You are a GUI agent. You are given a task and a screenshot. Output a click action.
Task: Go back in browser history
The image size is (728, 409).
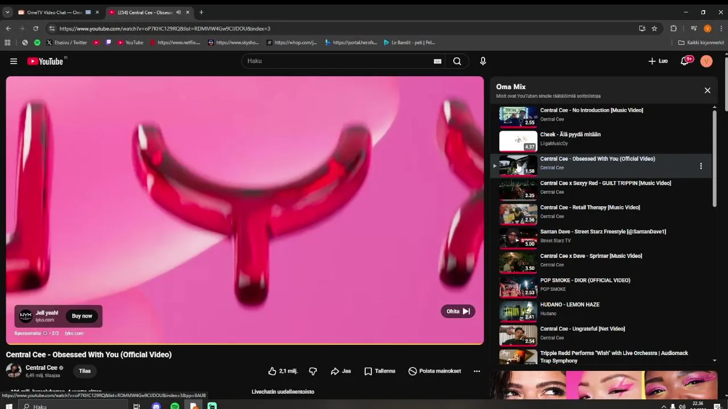(x=9, y=28)
